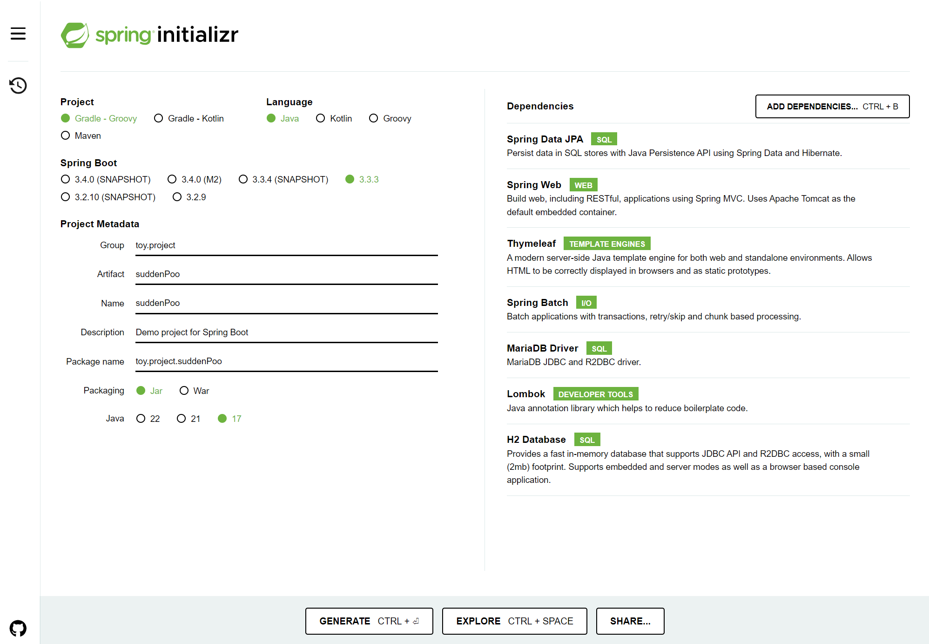Image resolution: width=929 pixels, height=644 pixels.
Task: Click into the Artifact text field
Action: 286,274
